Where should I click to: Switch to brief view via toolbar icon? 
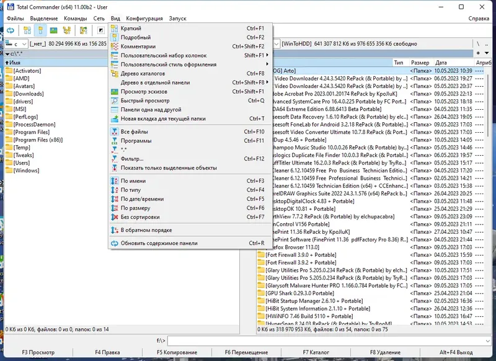click(27, 30)
